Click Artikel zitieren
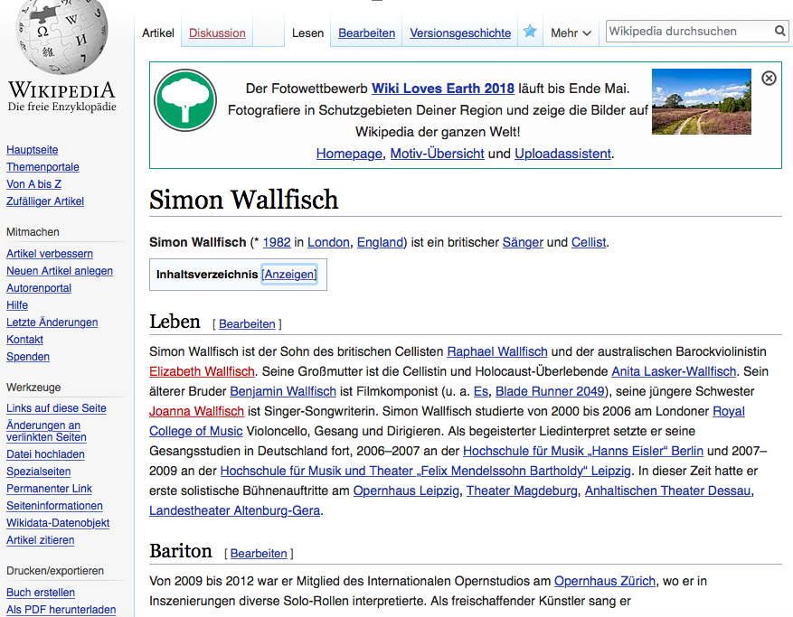Viewport: 793px width, 617px height. (40, 541)
